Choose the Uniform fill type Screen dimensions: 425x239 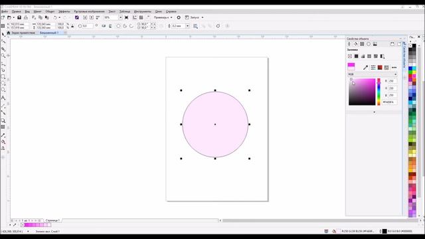(x=357, y=56)
